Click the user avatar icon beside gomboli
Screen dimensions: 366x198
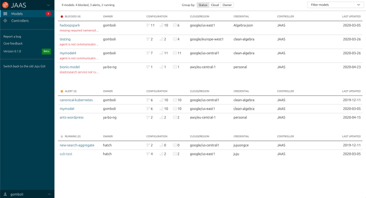(x=5, y=194)
